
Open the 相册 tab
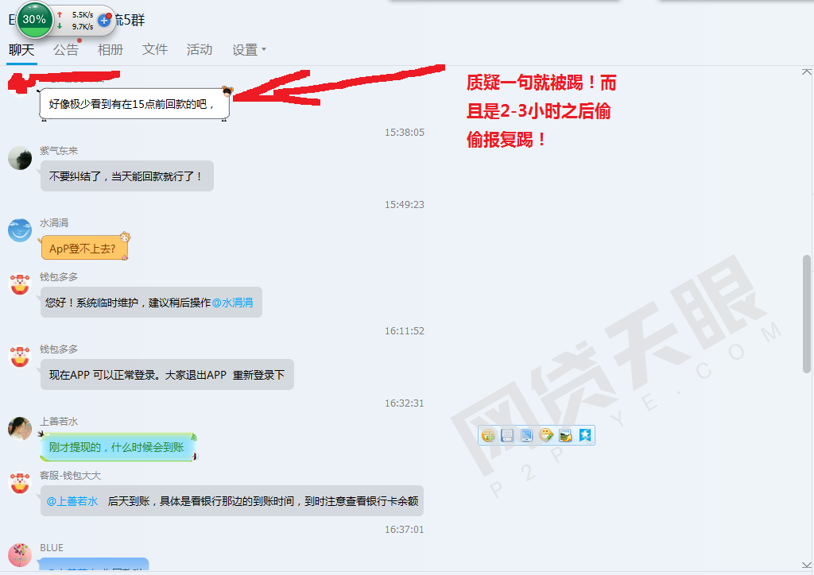click(x=110, y=49)
